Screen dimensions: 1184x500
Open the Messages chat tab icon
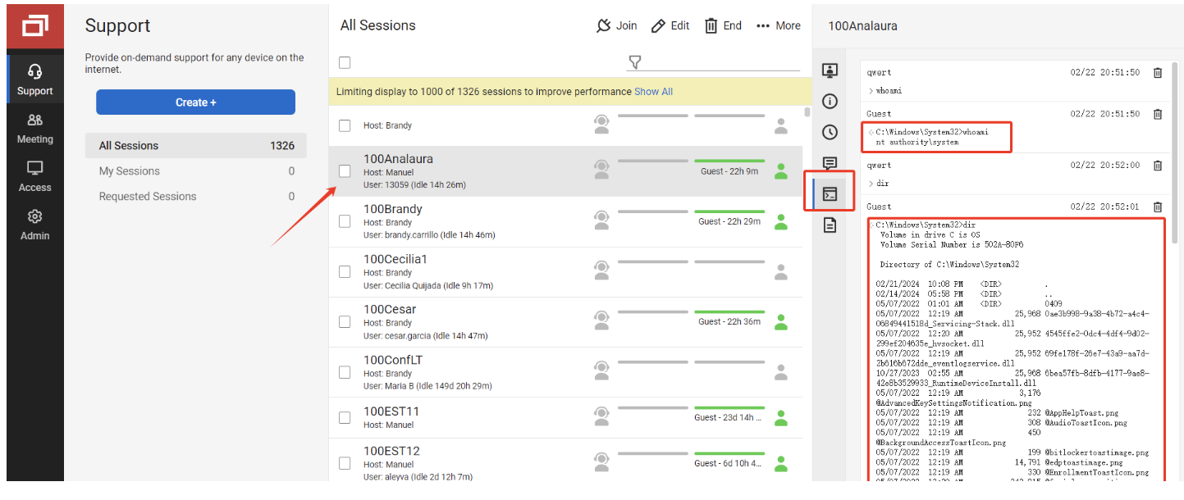830,163
